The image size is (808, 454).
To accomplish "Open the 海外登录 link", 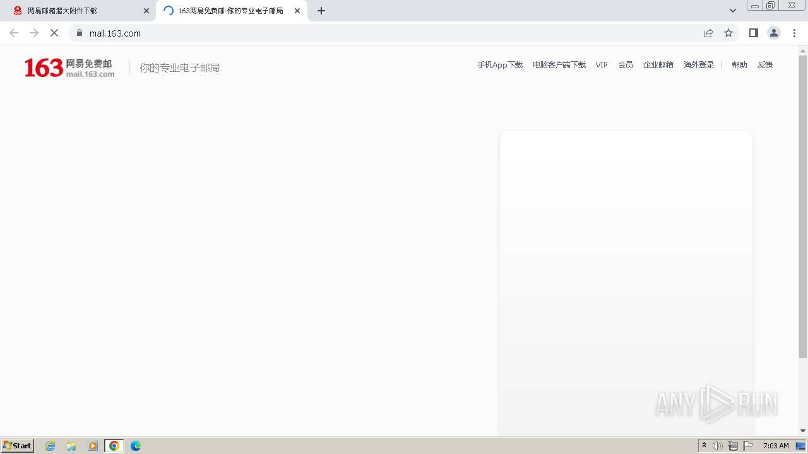I will tap(699, 65).
